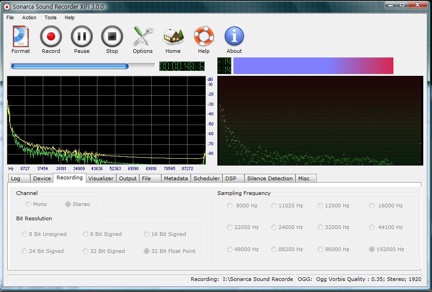Viewport: 432px width, 292px height.
Task: Stop recording with the Stop icon
Action: coord(112,36)
